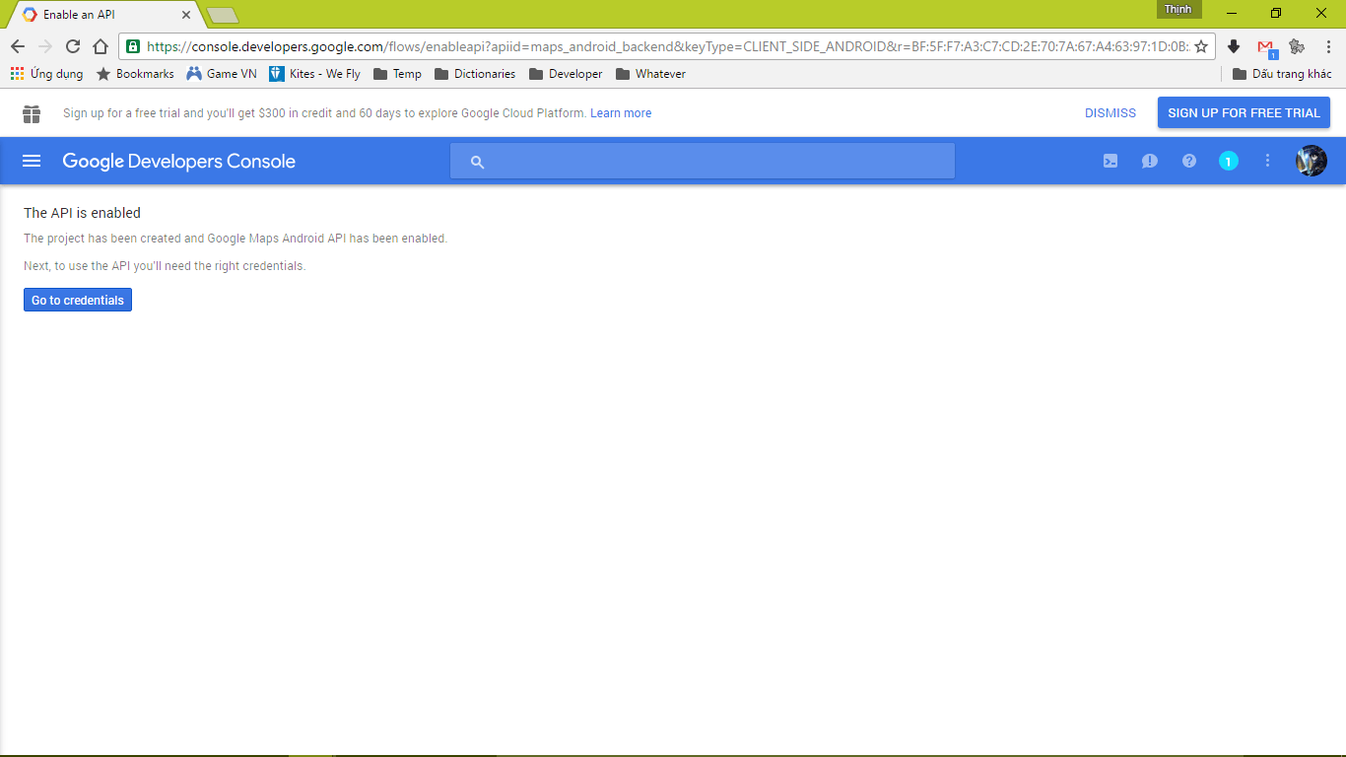Expand the Dictionaries bookmark folder
1346x757 pixels.
(x=475, y=74)
